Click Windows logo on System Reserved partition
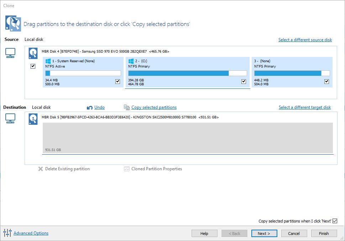 tap(48, 61)
